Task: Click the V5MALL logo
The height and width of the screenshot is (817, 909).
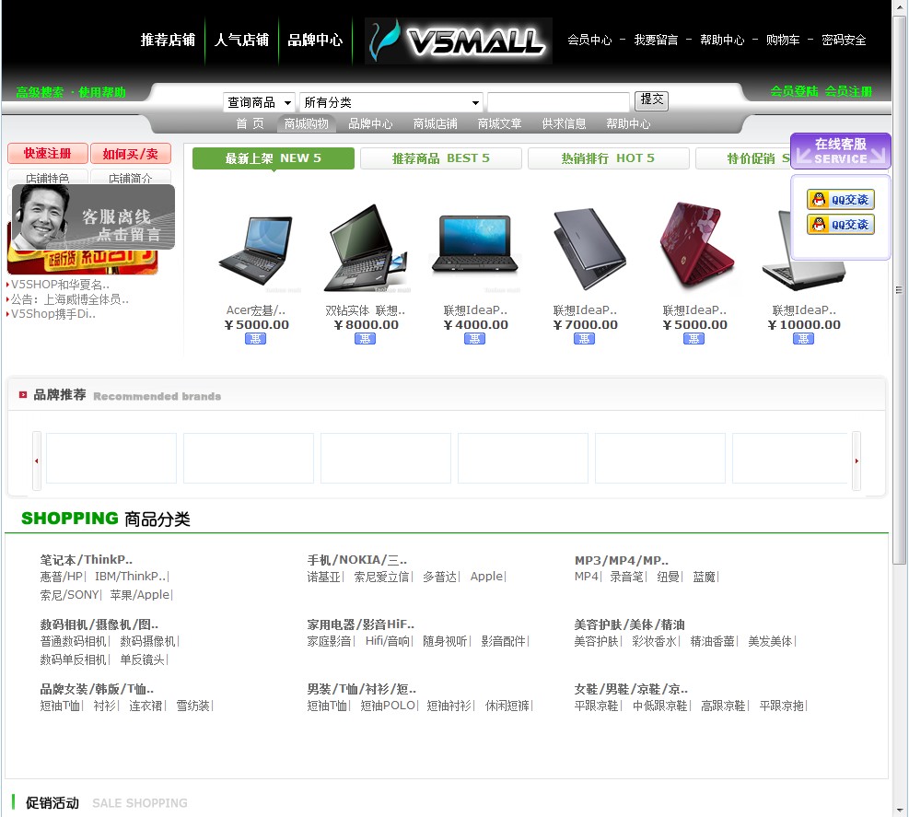Action: point(458,41)
